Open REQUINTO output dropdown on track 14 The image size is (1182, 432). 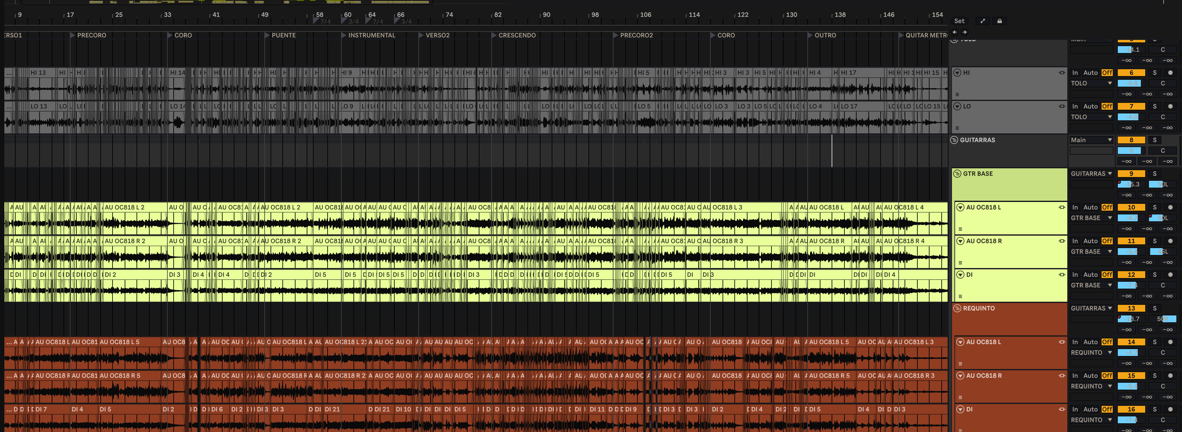point(1092,353)
